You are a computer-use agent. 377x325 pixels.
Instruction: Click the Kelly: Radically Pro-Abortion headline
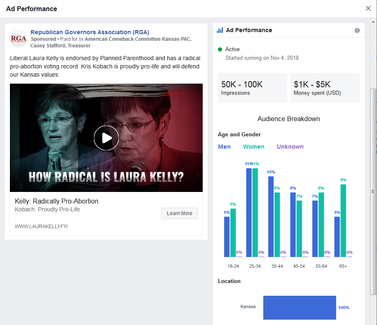(x=56, y=201)
